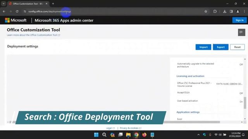
Task: Open the volume speaker tray icon
Action: (220, 135)
